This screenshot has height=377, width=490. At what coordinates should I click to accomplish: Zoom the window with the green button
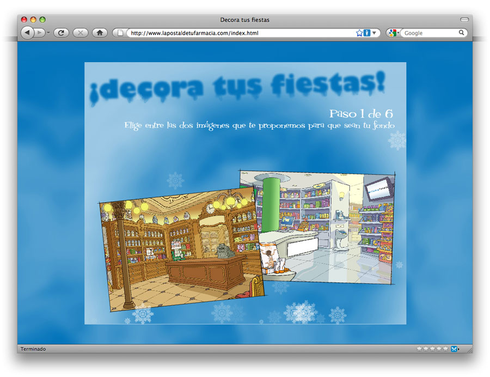point(42,20)
